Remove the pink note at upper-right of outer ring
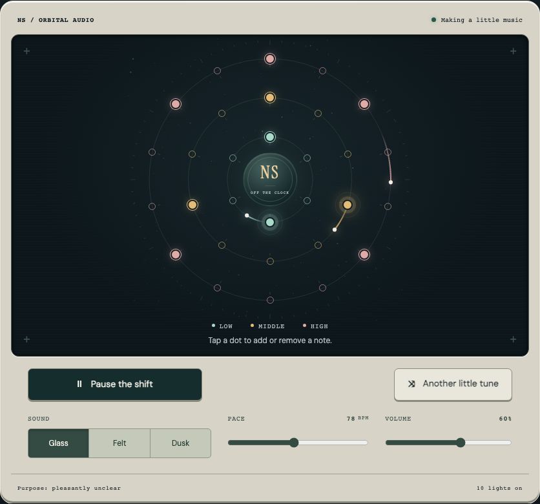The image size is (540, 504). tap(364, 104)
